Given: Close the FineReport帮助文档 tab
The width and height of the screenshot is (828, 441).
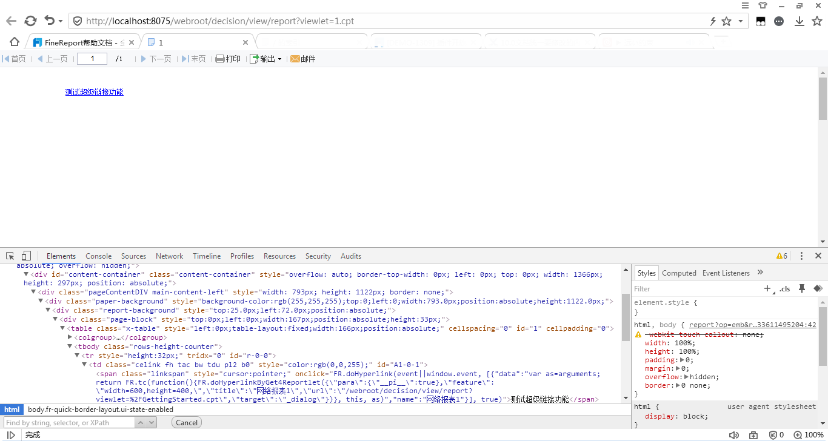Looking at the screenshot, I should tap(132, 42).
